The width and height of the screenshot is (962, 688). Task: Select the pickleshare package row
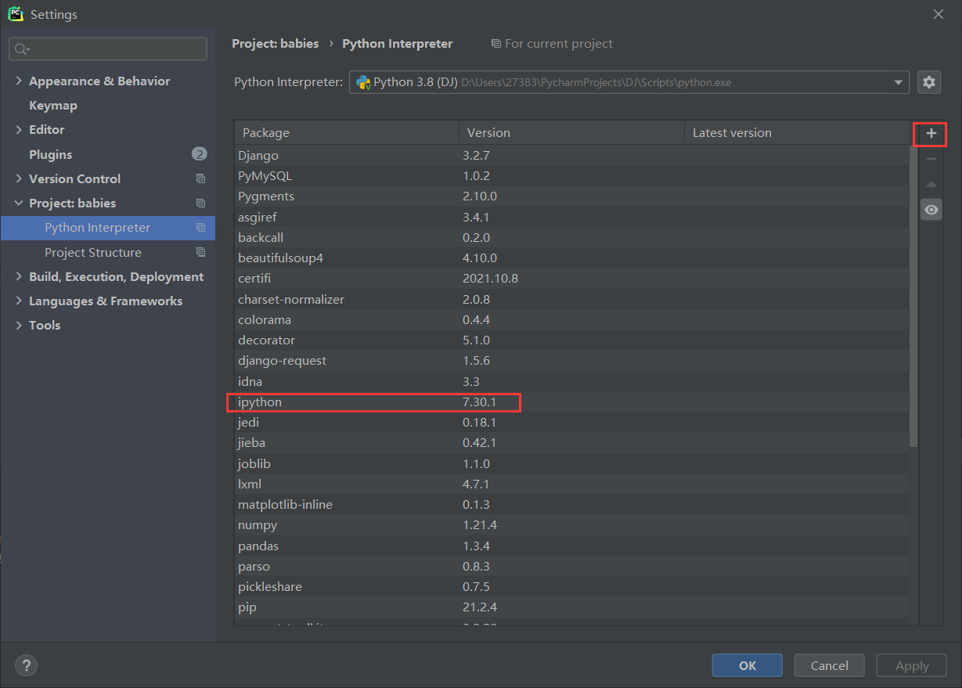pyautogui.click(x=572, y=587)
